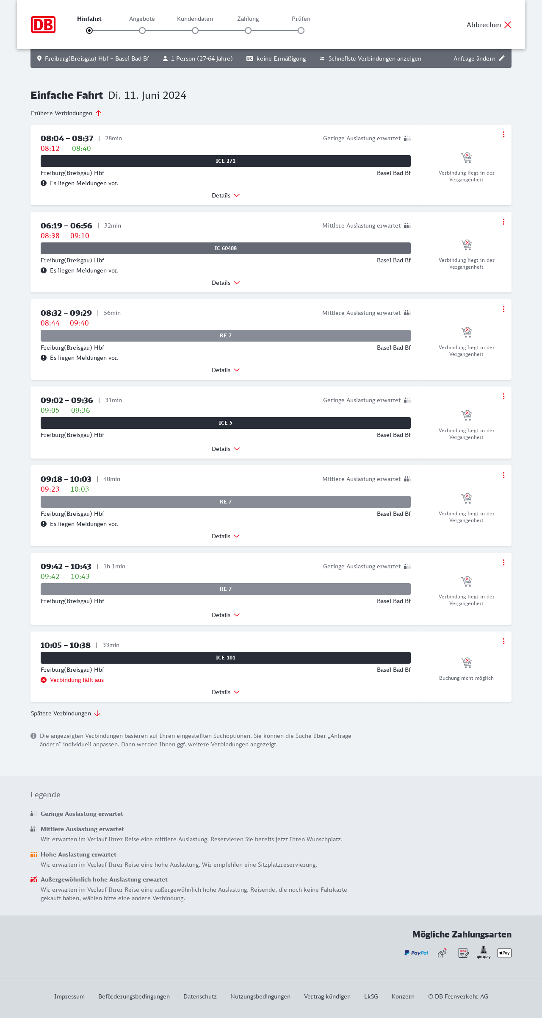Click the pencil icon beside Anfrage ändern
Viewport: 542px width, 1018px height.
(x=502, y=58)
